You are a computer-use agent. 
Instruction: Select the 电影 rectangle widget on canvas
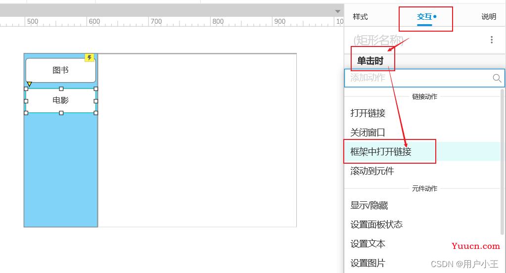pyautogui.click(x=61, y=100)
